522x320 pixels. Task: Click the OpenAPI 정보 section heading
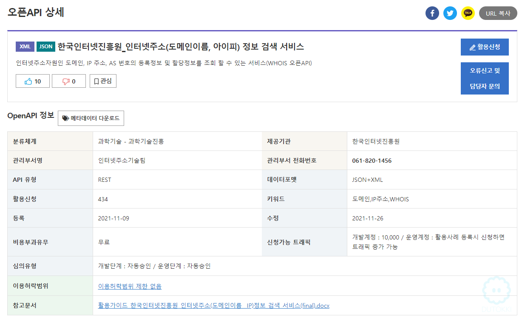click(x=31, y=115)
